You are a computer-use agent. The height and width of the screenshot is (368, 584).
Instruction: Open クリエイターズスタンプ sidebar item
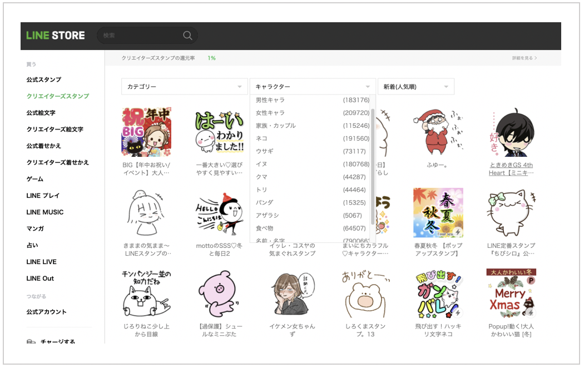click(x=58, y=96)
